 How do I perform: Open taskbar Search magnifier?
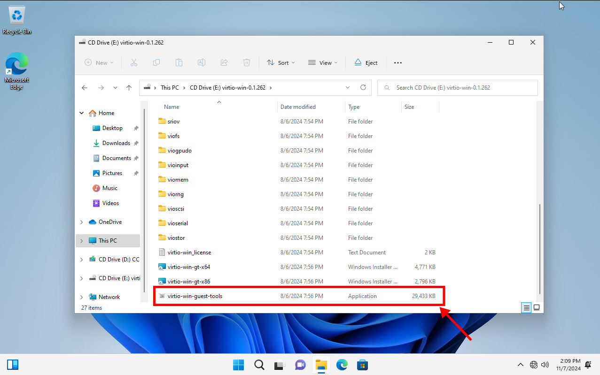(x=259, y=365)
